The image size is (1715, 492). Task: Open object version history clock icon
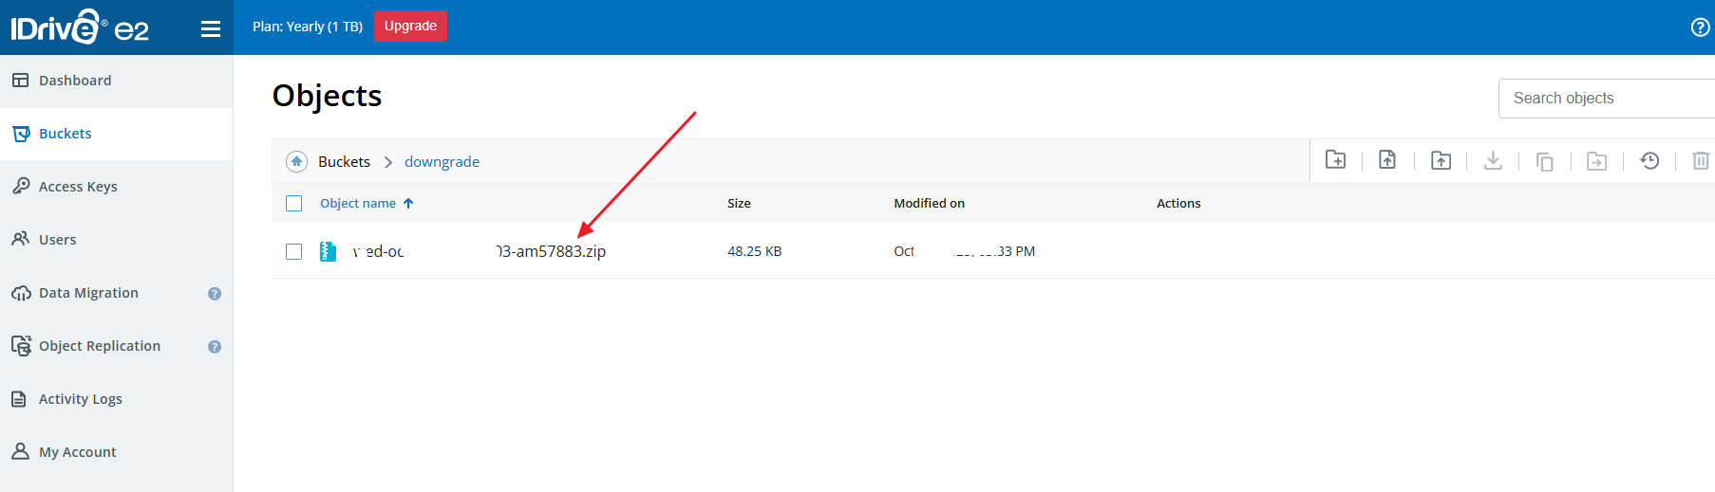[x=1649, y=160]
